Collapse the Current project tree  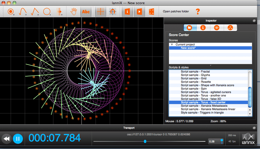coord(172,44)
